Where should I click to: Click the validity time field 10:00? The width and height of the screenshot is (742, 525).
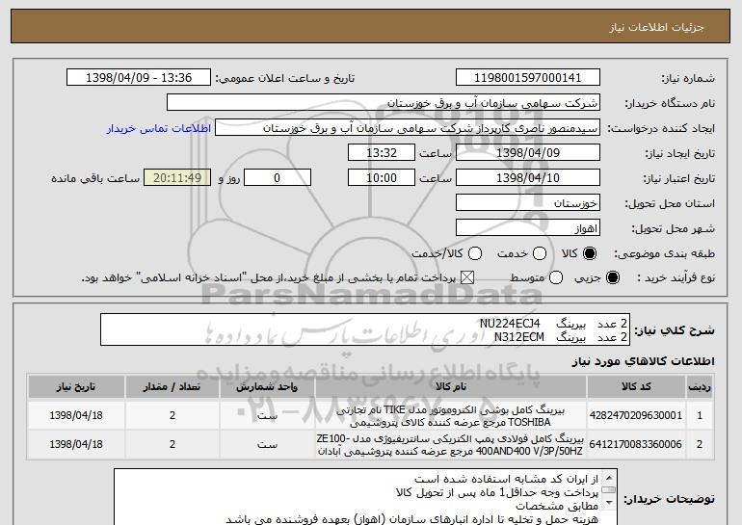[x=382, y=178]
